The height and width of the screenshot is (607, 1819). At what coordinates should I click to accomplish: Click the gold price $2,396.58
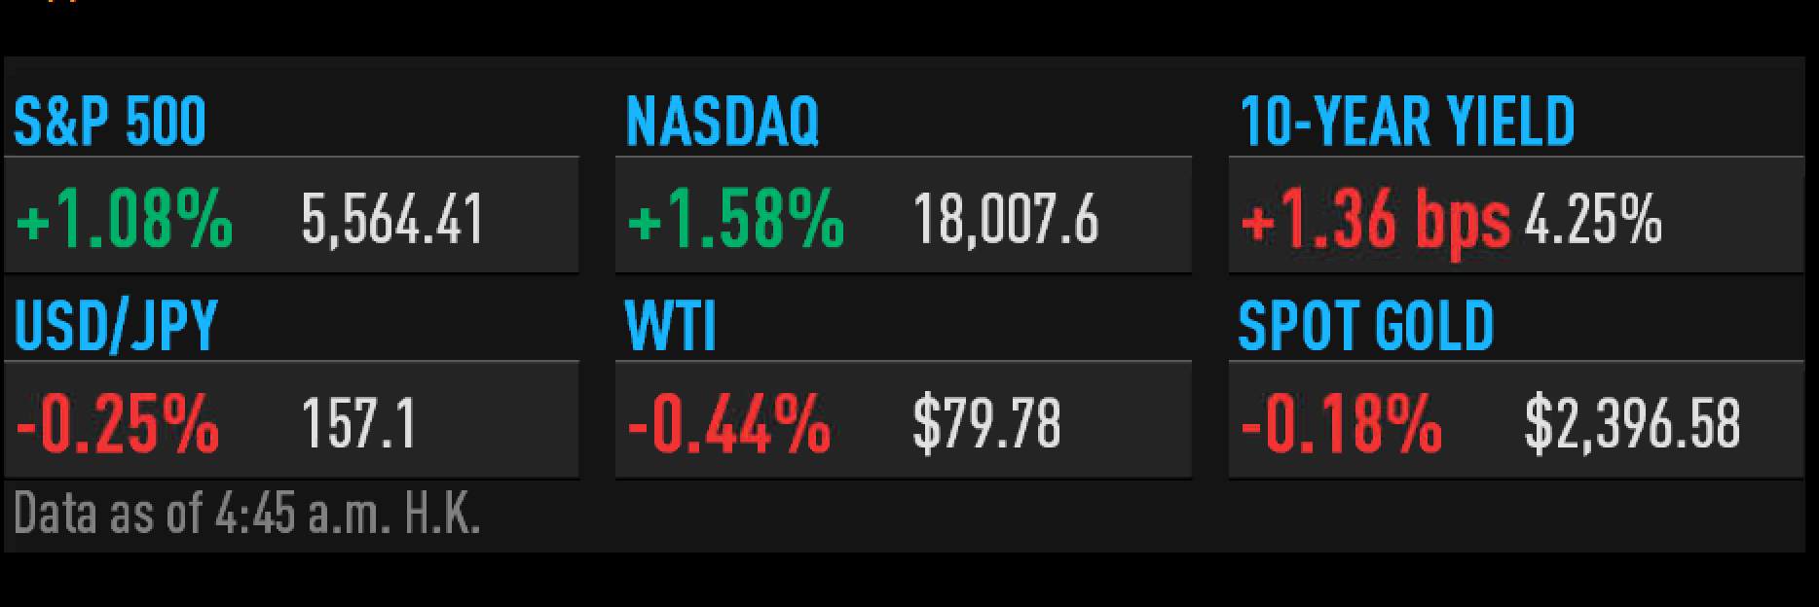pos(1632,424)
